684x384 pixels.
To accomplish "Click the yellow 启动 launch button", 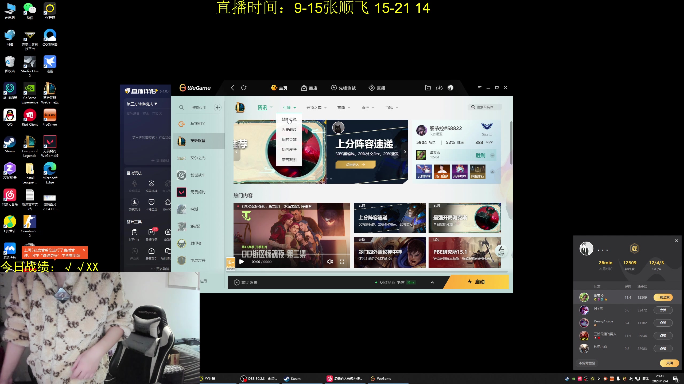I will (476, 282).
